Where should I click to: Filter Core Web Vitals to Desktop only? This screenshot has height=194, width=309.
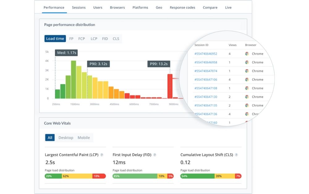66,137
